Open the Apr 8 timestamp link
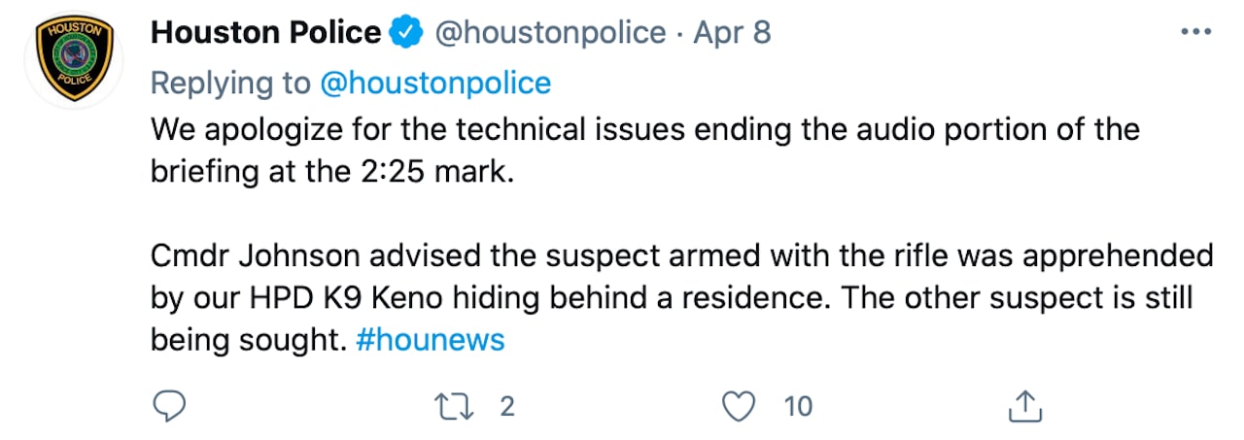This screenshot has height=440, width=1244. tap(732, 33)
